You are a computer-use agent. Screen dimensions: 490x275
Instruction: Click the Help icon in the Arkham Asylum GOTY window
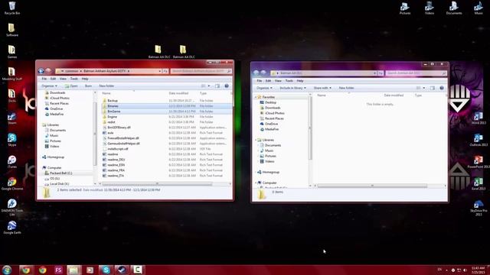click(227, 86)
